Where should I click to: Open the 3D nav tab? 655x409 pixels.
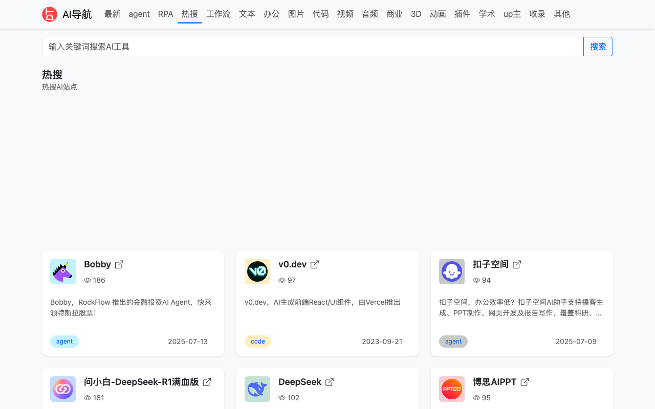pyautogui.click(x=416, y=14)
